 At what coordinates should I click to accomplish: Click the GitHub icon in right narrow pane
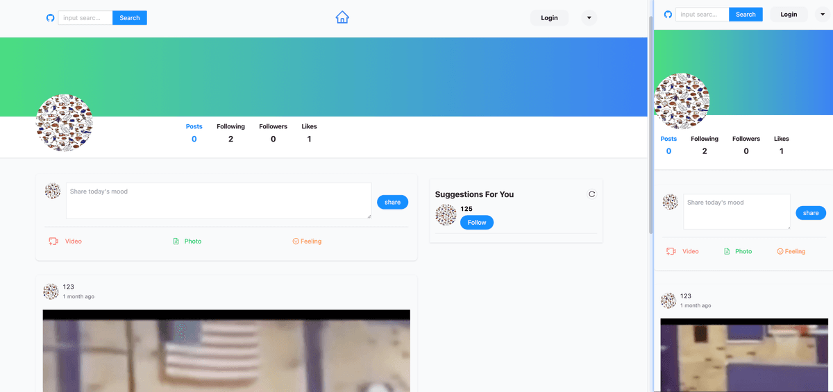[x=668, y=15]
